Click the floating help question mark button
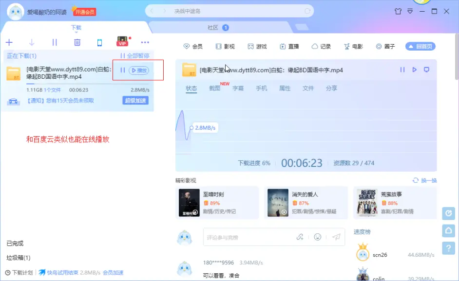 point(448,248)
